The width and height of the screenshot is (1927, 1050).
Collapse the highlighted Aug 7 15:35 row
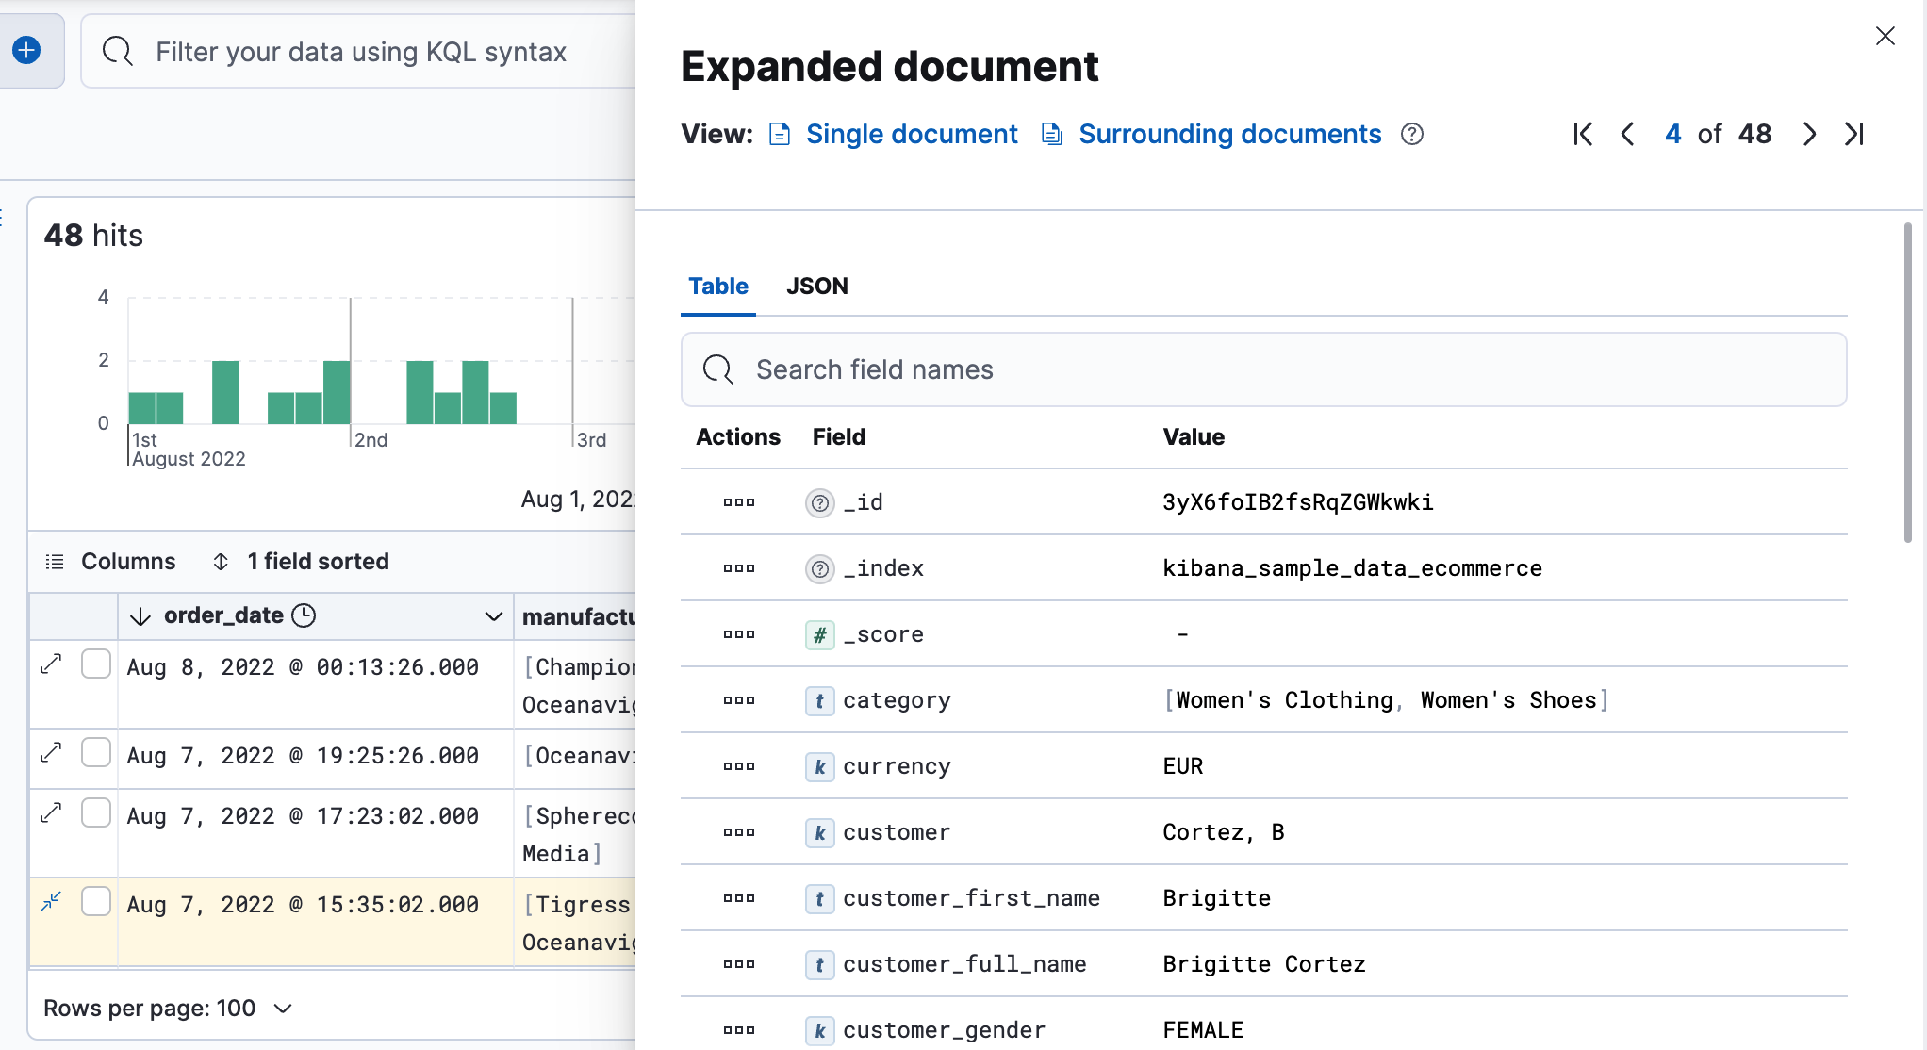point(51,902)
